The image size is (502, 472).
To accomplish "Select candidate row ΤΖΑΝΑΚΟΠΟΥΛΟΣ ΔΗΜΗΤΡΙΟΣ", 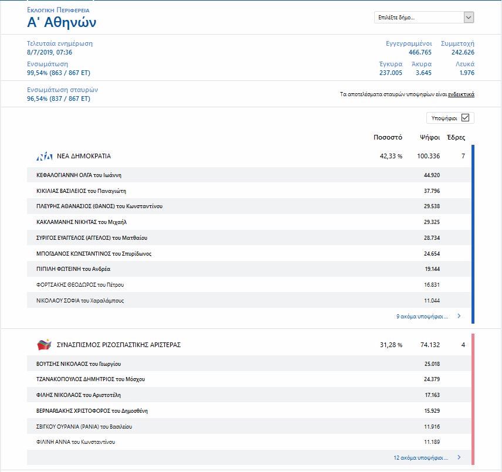I will click(x=249, y=379).
